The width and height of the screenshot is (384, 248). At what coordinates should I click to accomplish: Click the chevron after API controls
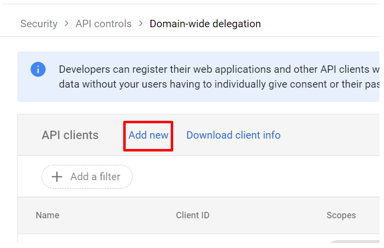click(141, 24)
